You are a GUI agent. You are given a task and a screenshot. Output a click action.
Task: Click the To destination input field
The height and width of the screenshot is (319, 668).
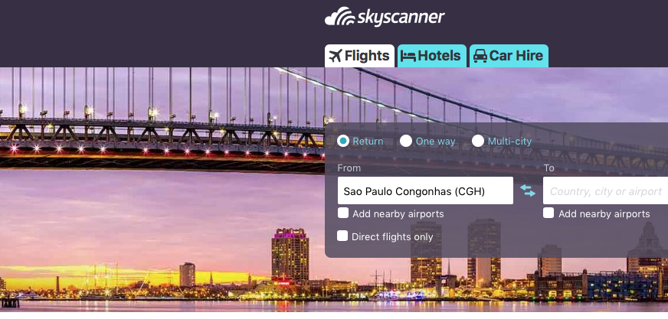(x=605, y=190)
